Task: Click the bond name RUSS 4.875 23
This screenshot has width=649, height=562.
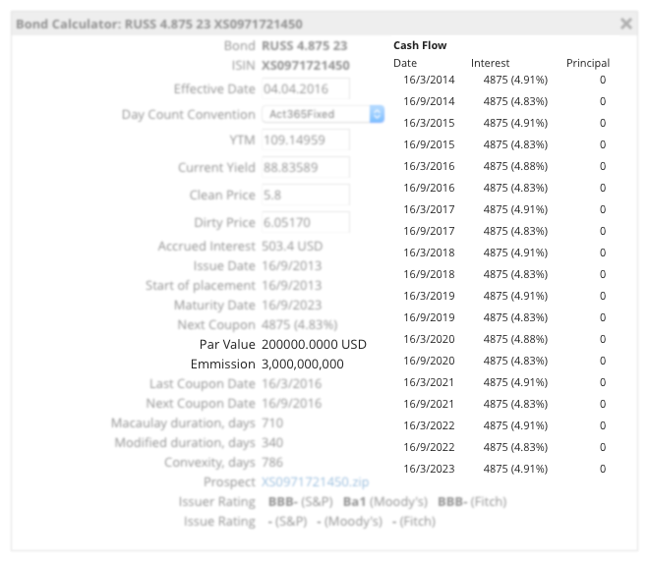Action: pos(304,45)
